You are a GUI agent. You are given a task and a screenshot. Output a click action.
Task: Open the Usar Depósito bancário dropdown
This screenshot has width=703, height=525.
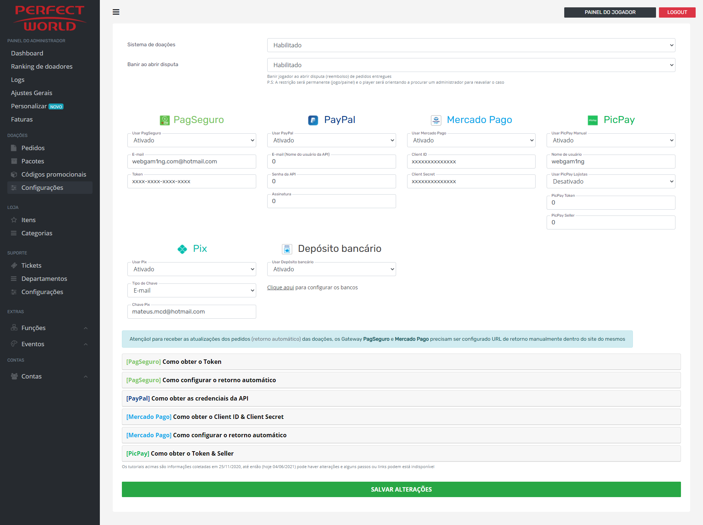click(331, 269)
